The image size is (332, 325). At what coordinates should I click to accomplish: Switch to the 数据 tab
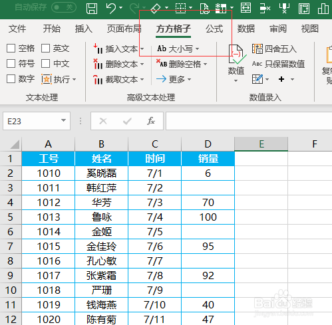click(x=246, y=29)
